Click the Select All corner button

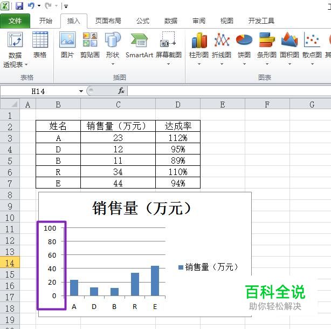coord(10,104)
